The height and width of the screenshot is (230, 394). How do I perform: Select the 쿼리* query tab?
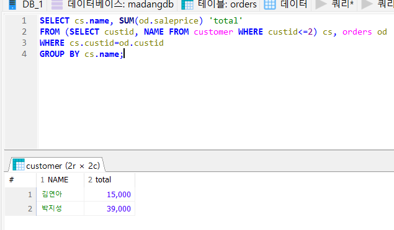(x=334, y=4)
